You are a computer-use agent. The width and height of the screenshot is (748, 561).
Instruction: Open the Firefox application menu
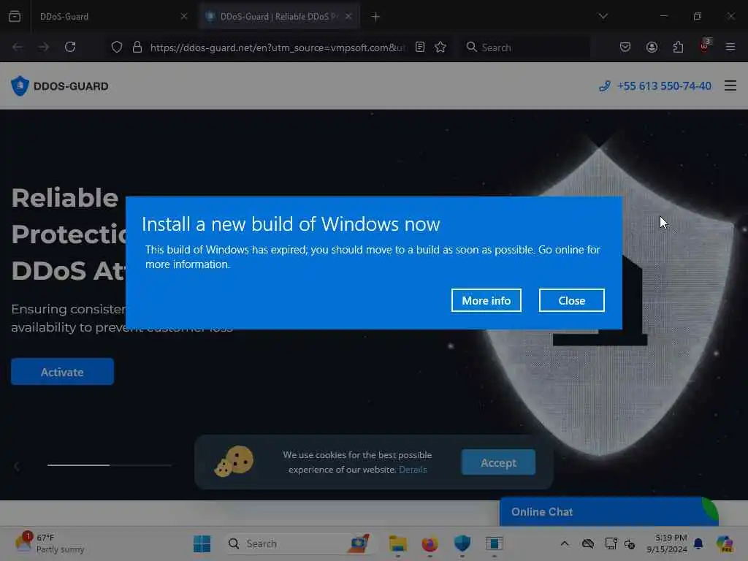click(730, 47)
